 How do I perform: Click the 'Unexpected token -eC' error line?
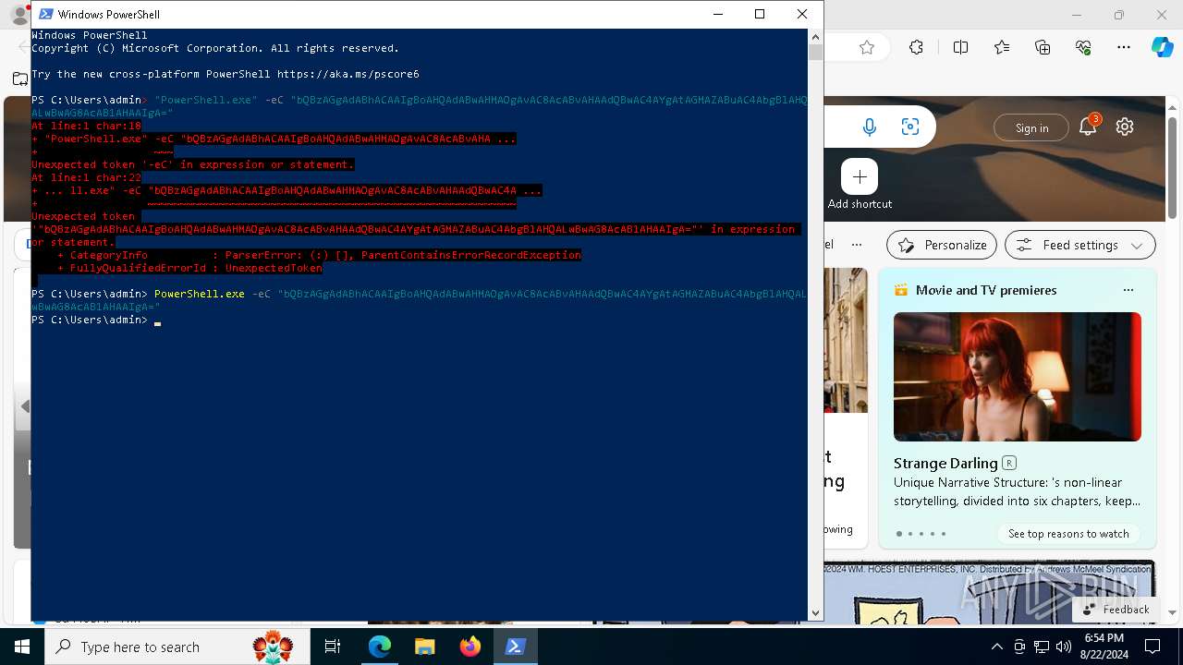tap(193, 164)
